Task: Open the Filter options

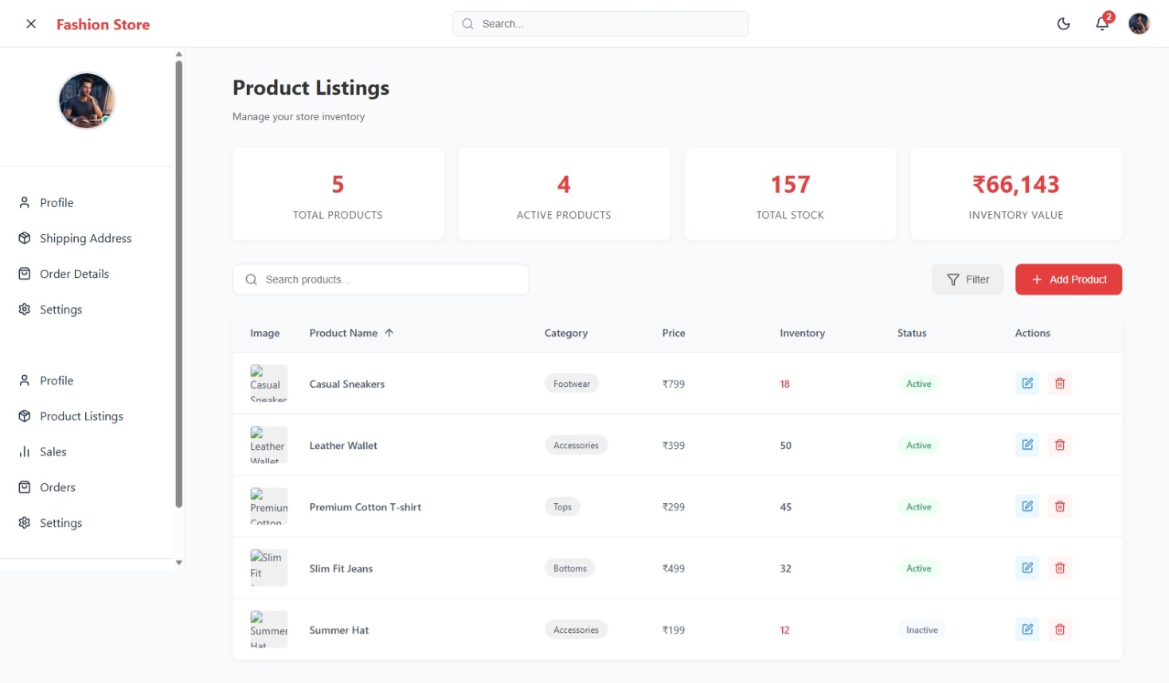Action: (968, 279)
